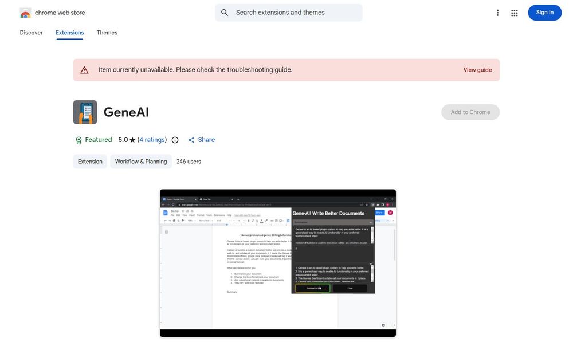The image size is (573, 358).
Task: Click the rating star icon
Action: tap(132, 140)
